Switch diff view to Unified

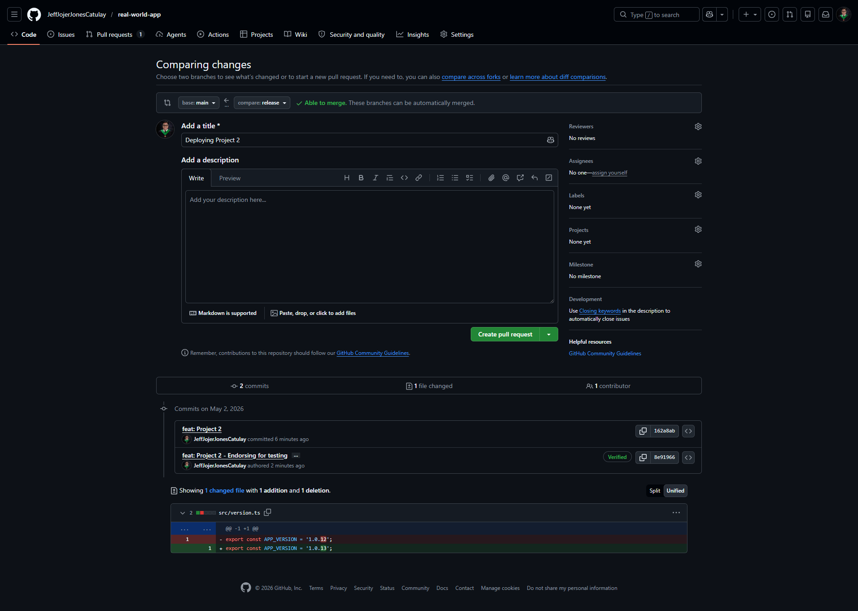[675, 491]
